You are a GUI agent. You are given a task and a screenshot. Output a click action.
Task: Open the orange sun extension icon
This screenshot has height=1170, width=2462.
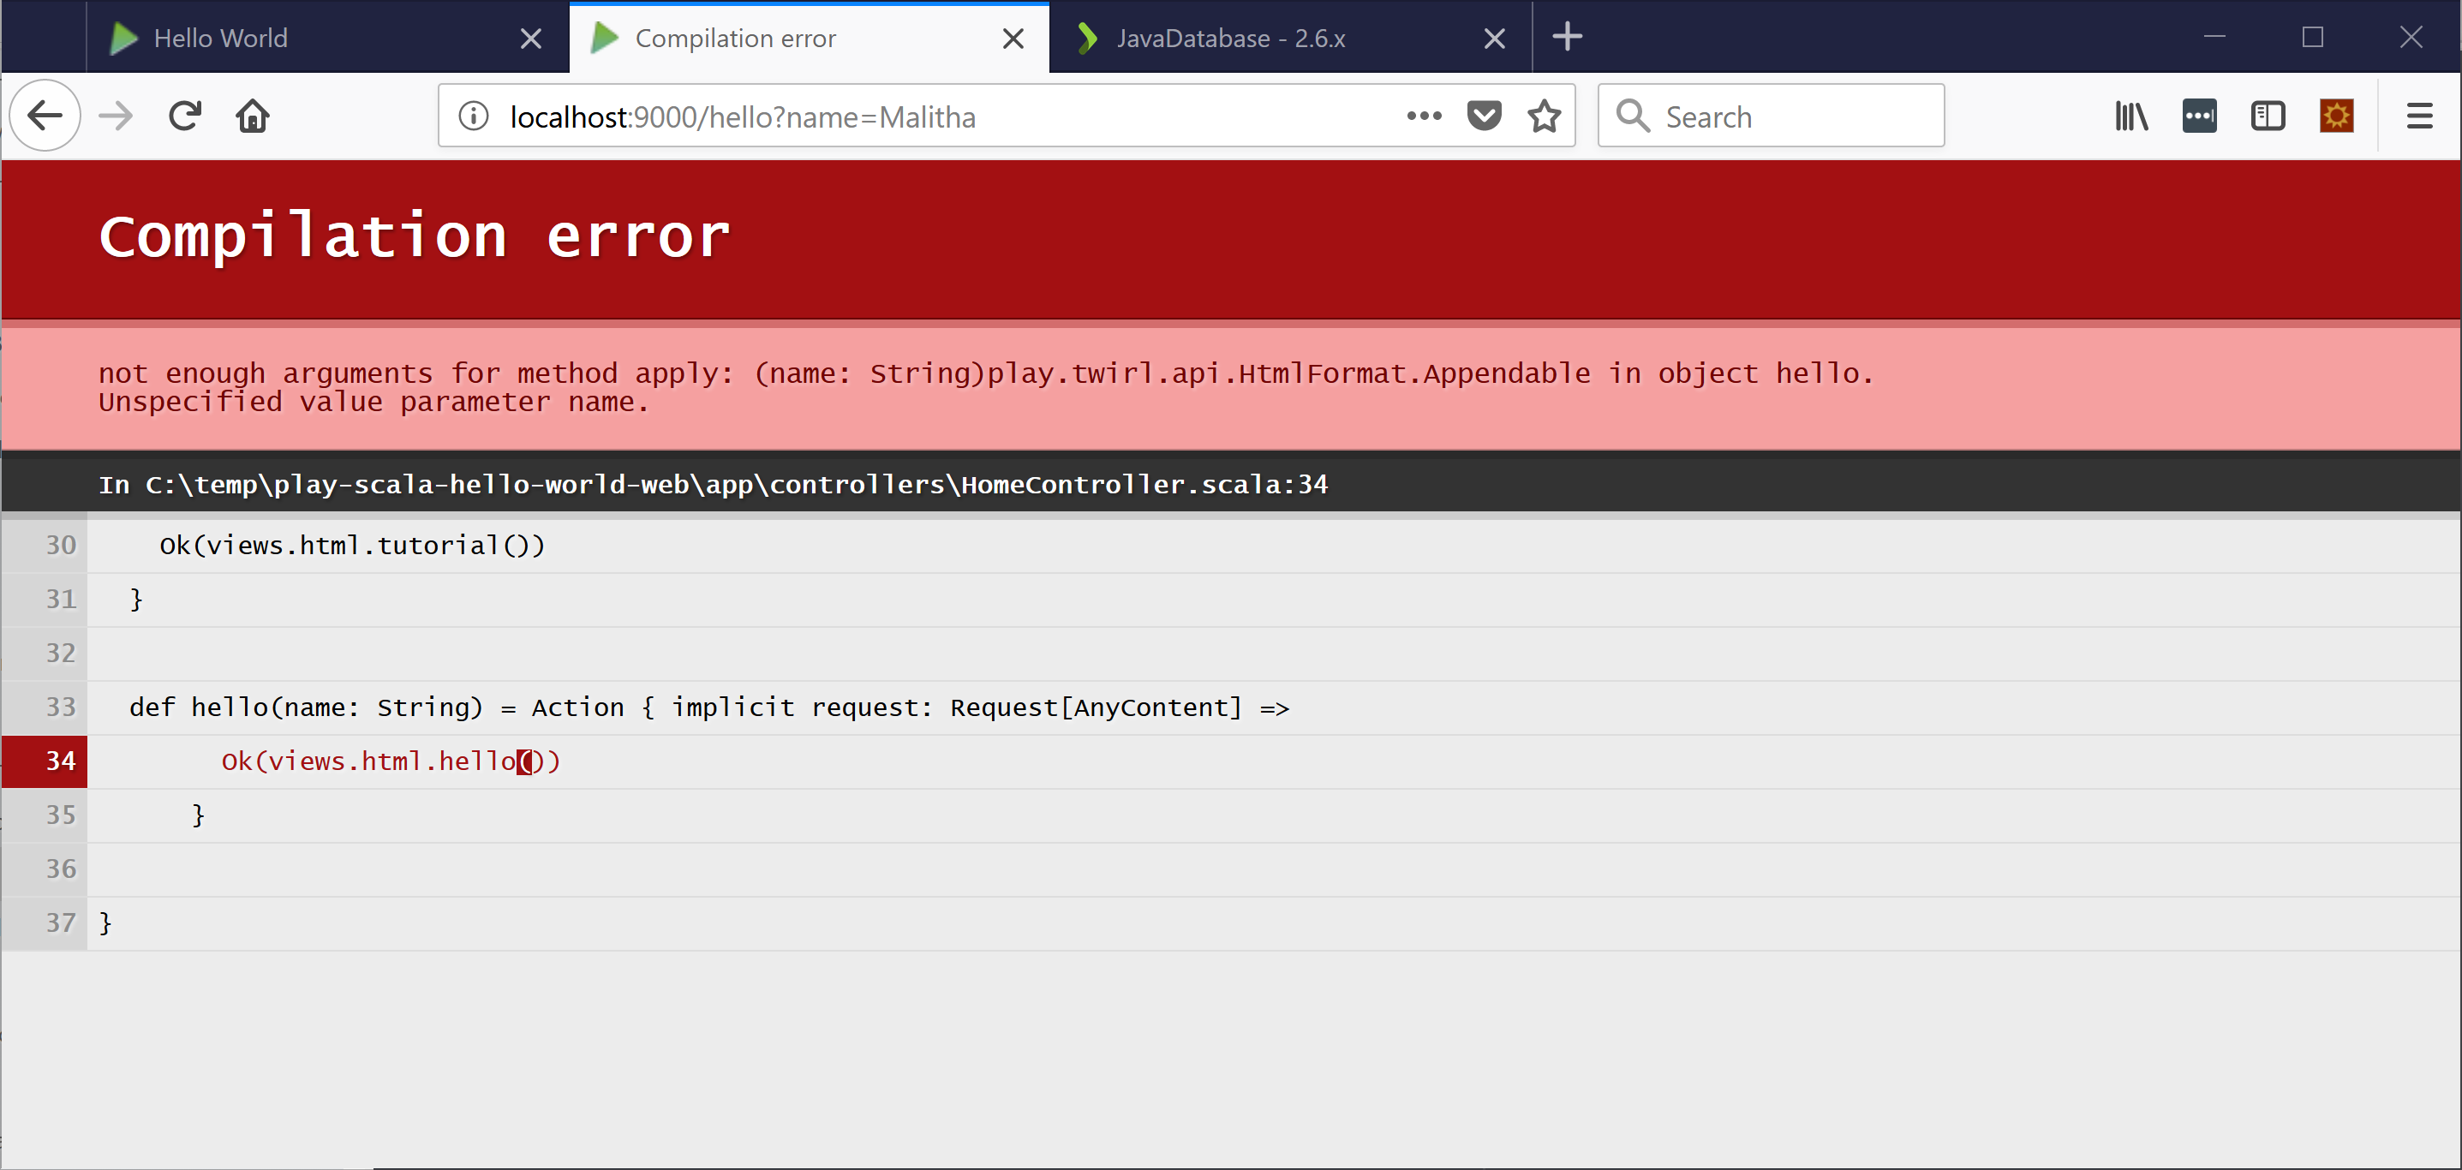coord(2337,116)
